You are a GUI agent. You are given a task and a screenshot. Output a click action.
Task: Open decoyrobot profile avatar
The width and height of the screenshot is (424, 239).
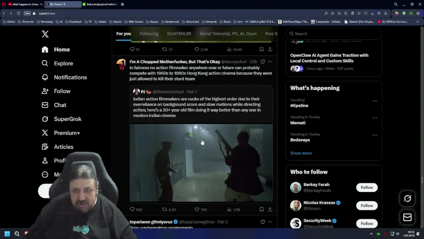121,64
